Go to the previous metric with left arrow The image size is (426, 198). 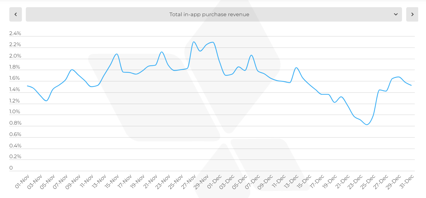pos(16,14)
